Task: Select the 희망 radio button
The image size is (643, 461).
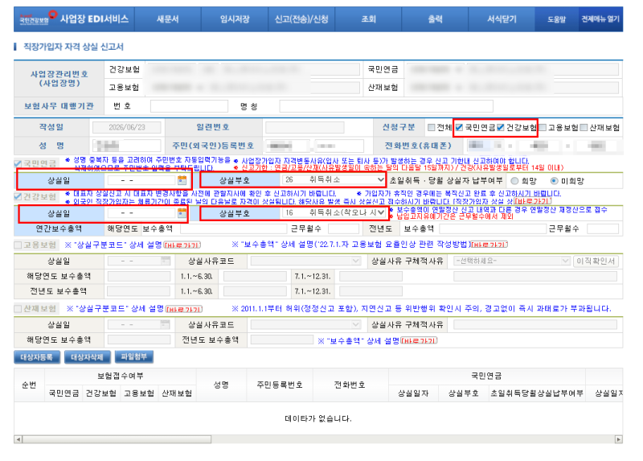Action: pos(514,181)
